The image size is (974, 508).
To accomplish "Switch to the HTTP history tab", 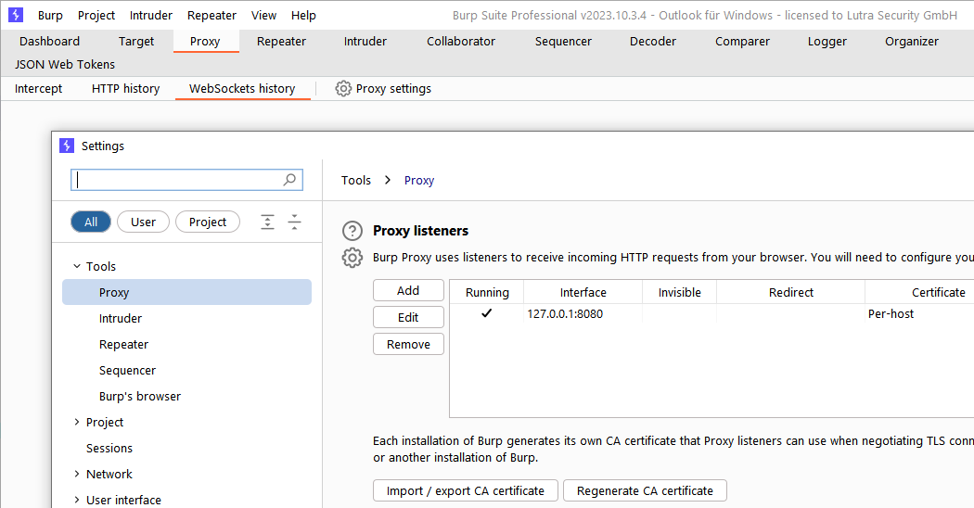I will pos(125,89).
